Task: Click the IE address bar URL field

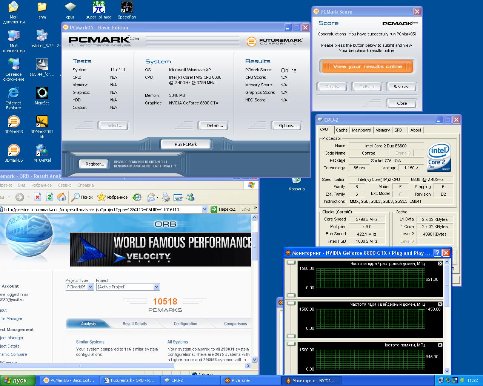Action: (102, 209)
